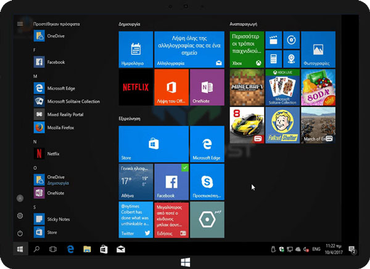Open File Explorer from the taskbar
Screen dimensions: 370x269
87,249
